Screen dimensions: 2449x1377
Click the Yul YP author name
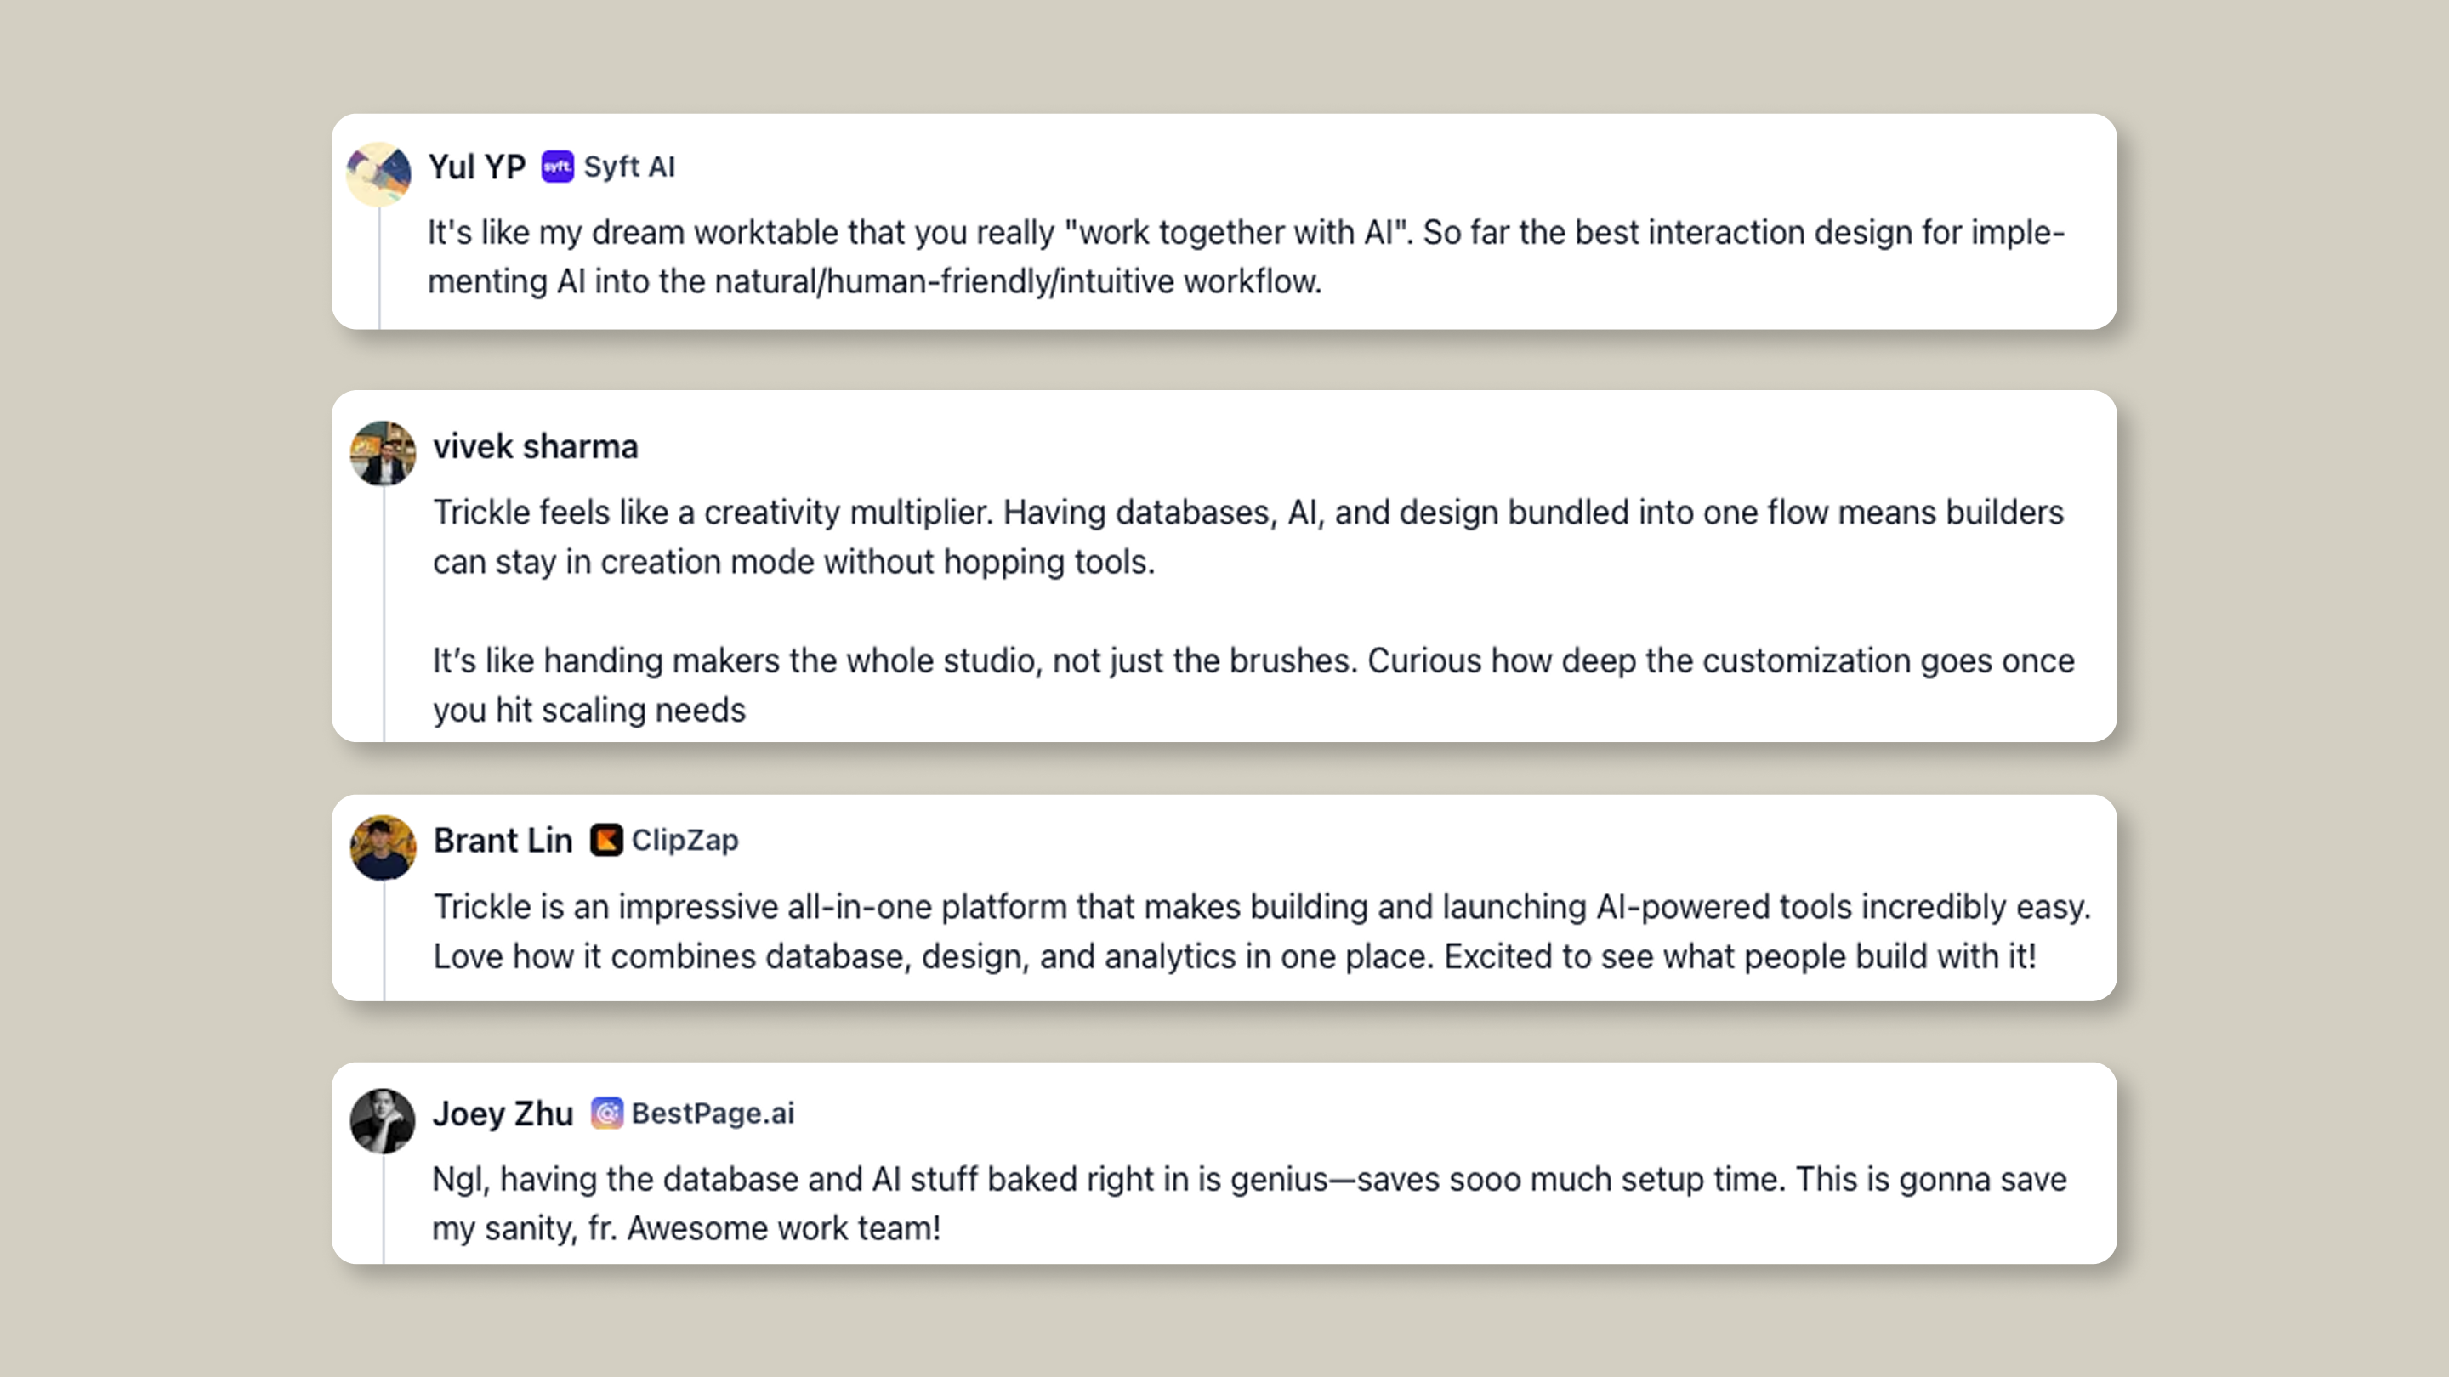coord(476,167)
